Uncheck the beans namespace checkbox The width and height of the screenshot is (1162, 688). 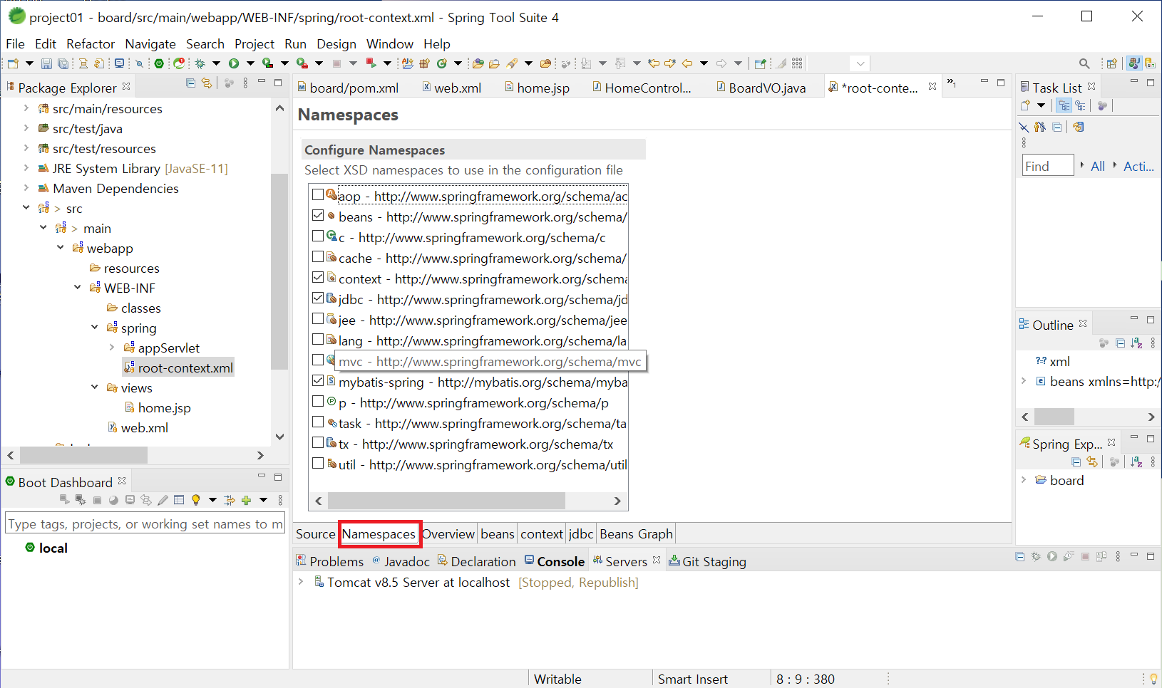(x=318, y=215)
